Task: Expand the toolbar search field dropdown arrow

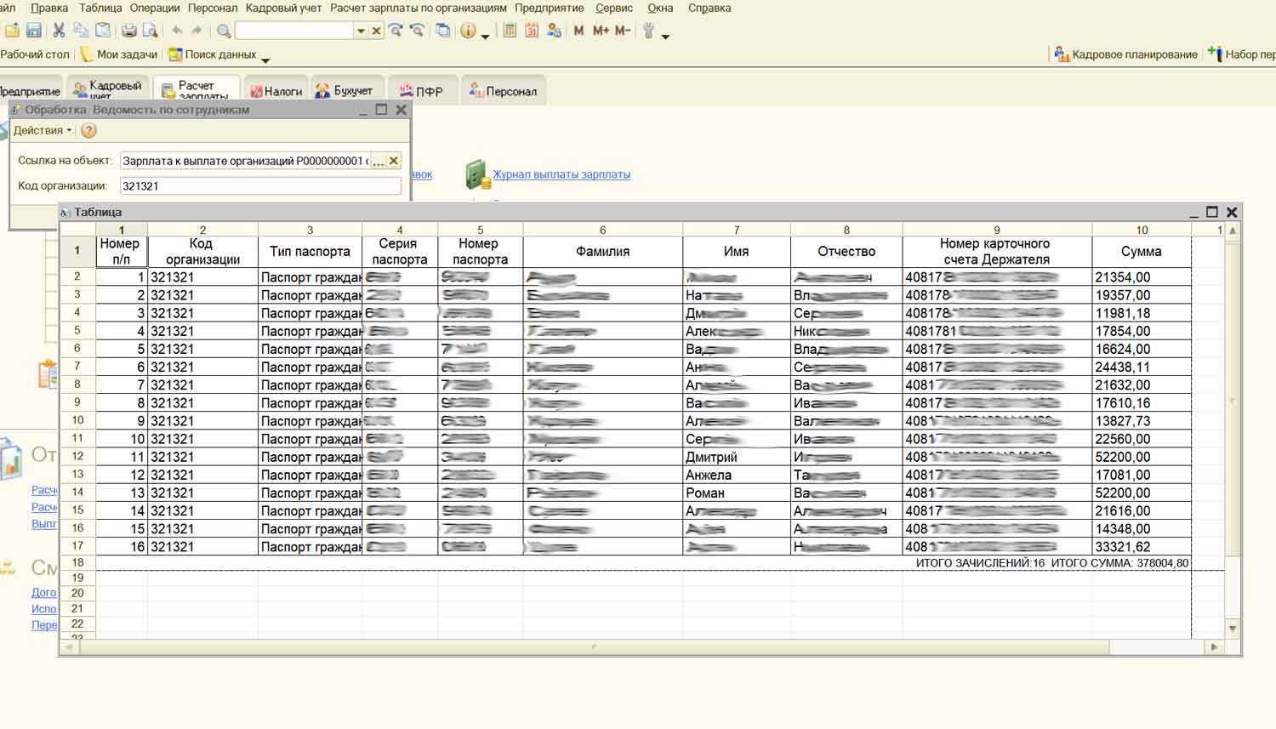Action: click(361, 31)
